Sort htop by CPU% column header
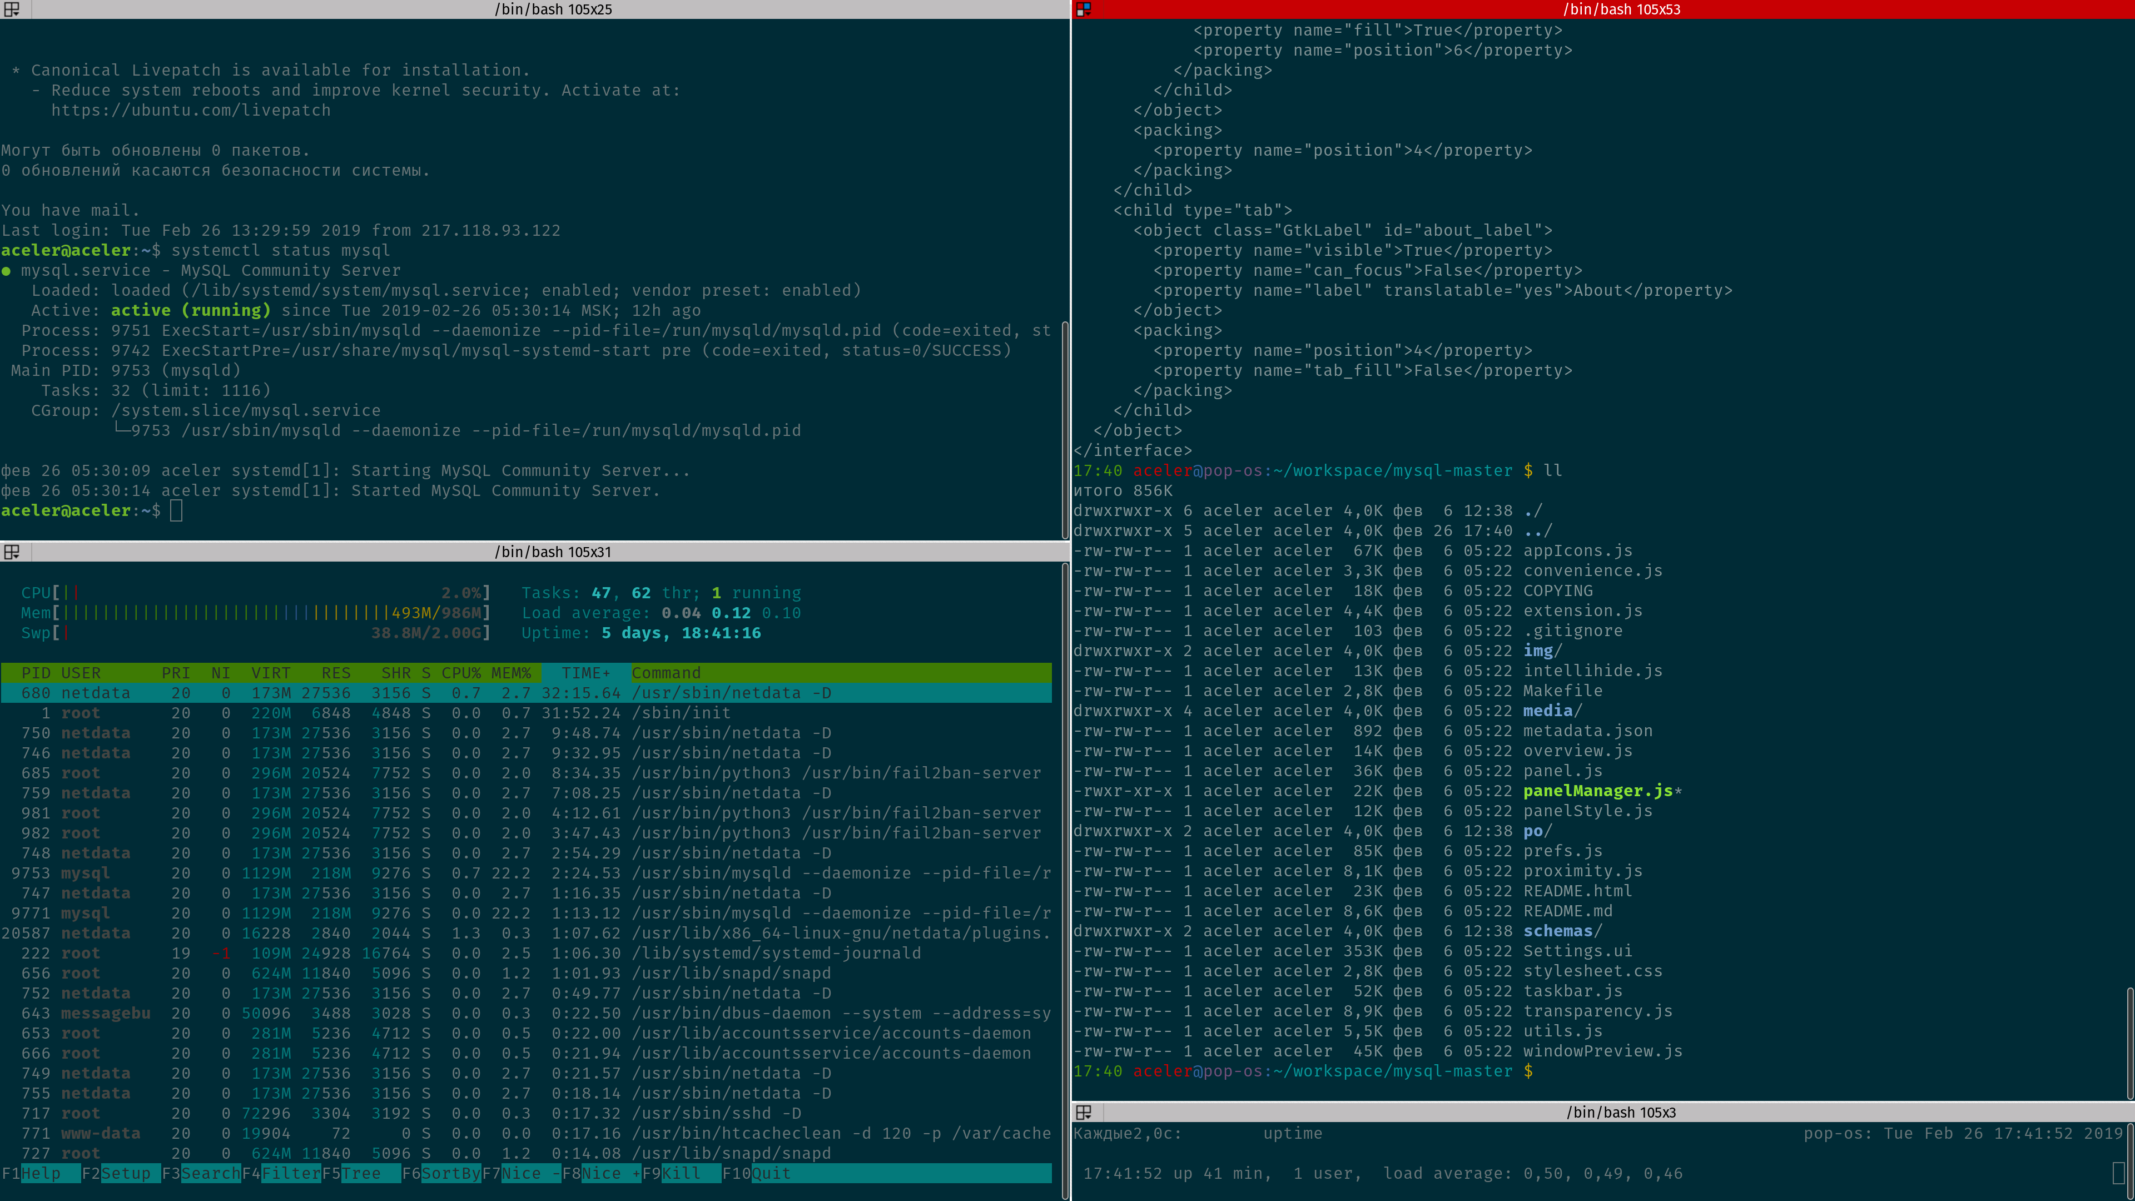Image resolution: width=2135 pixels, height=1201 pixels. (461, 673)
